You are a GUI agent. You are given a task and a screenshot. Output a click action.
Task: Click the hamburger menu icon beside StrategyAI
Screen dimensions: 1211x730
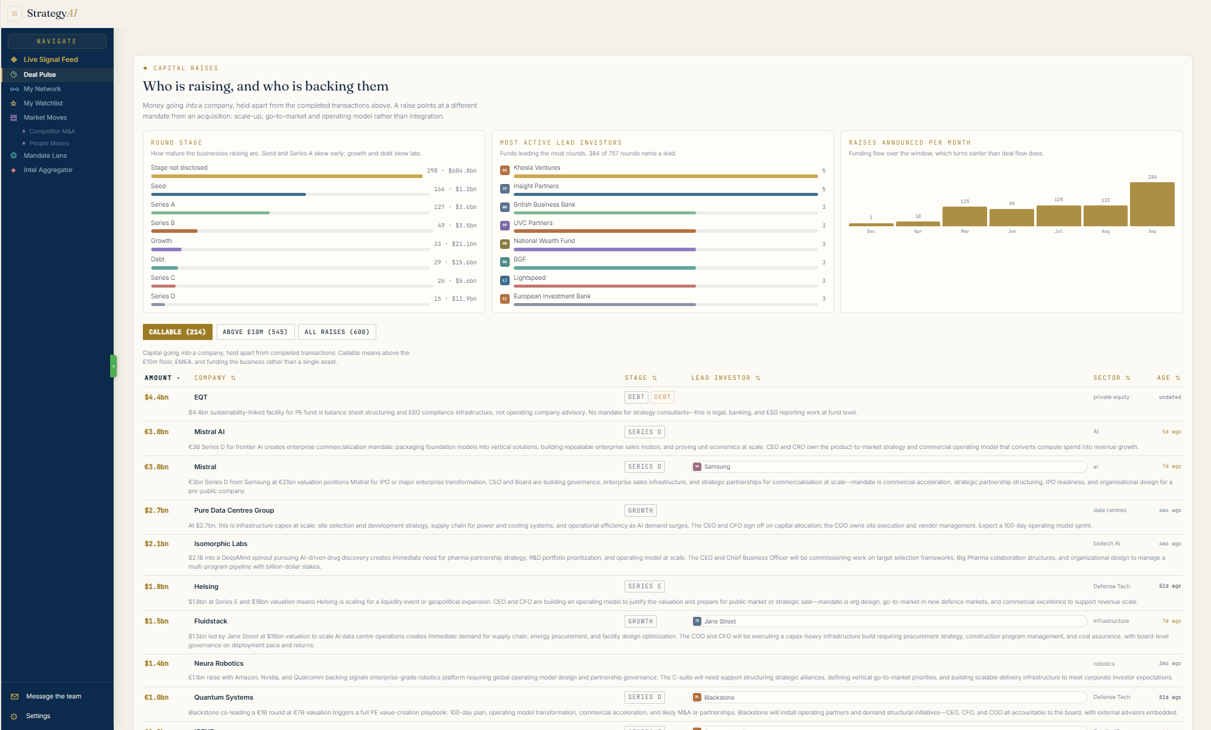[14, 13]
